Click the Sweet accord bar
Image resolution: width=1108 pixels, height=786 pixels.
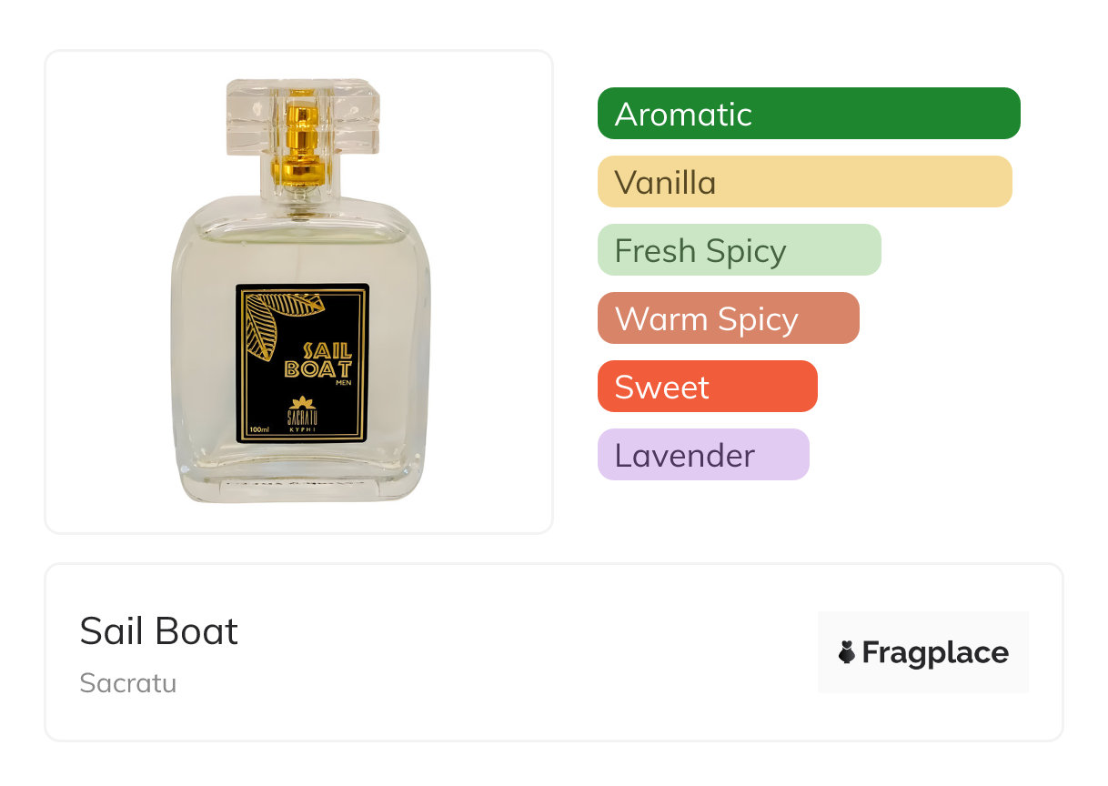point(707,387)
